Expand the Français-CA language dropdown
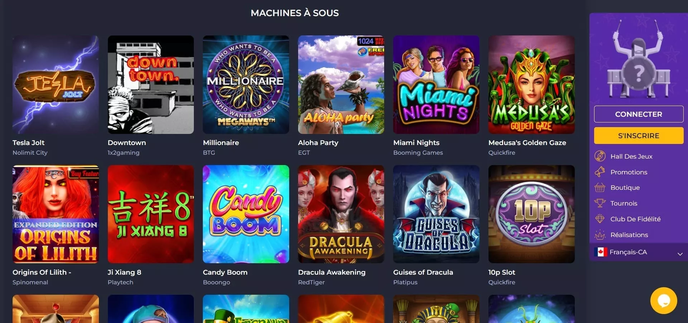688x323 pixels. 639,252
